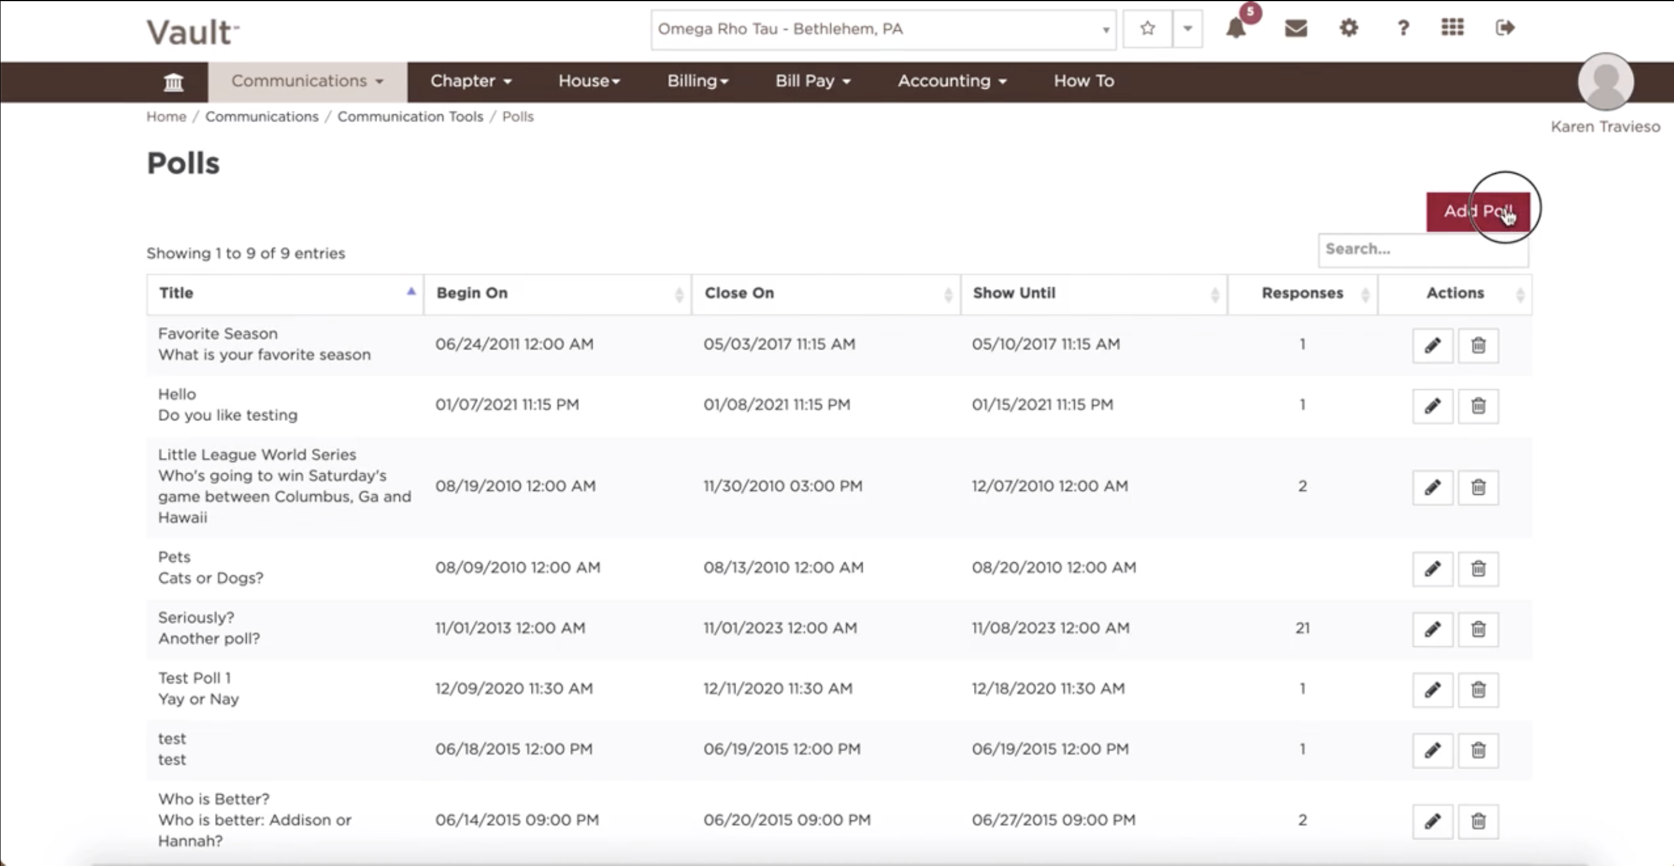The height and width of the screenshot is (866, 1674).
Task: Open the mail envelope icon
Action: tap(1296, 28)
